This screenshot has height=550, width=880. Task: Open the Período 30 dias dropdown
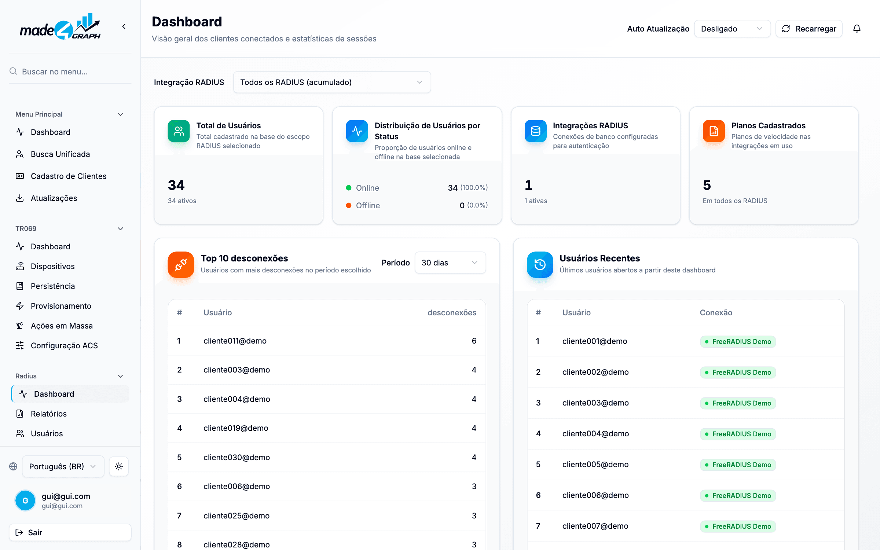450,263
